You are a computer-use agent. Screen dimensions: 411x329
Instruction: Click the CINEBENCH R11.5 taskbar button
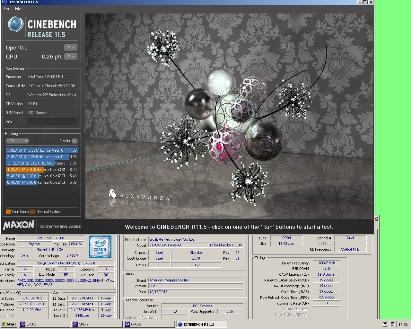coord(202,325)
